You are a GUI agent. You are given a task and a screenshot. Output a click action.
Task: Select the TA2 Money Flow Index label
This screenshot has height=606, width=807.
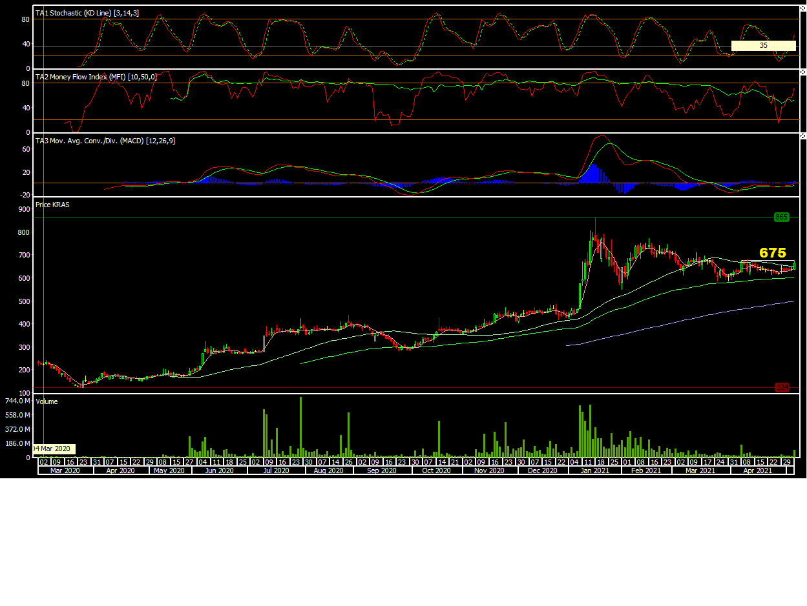(x=96, y=77)
